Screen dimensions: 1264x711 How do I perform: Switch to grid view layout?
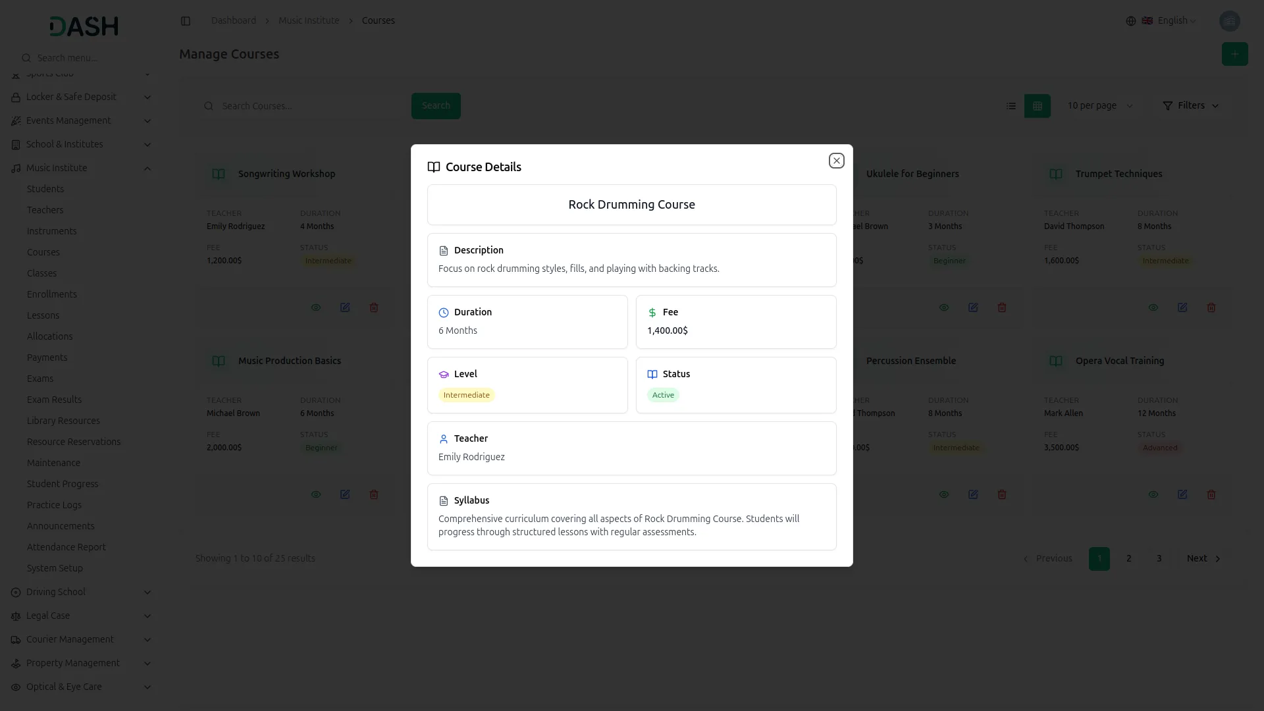click(x=1038, y=106)
